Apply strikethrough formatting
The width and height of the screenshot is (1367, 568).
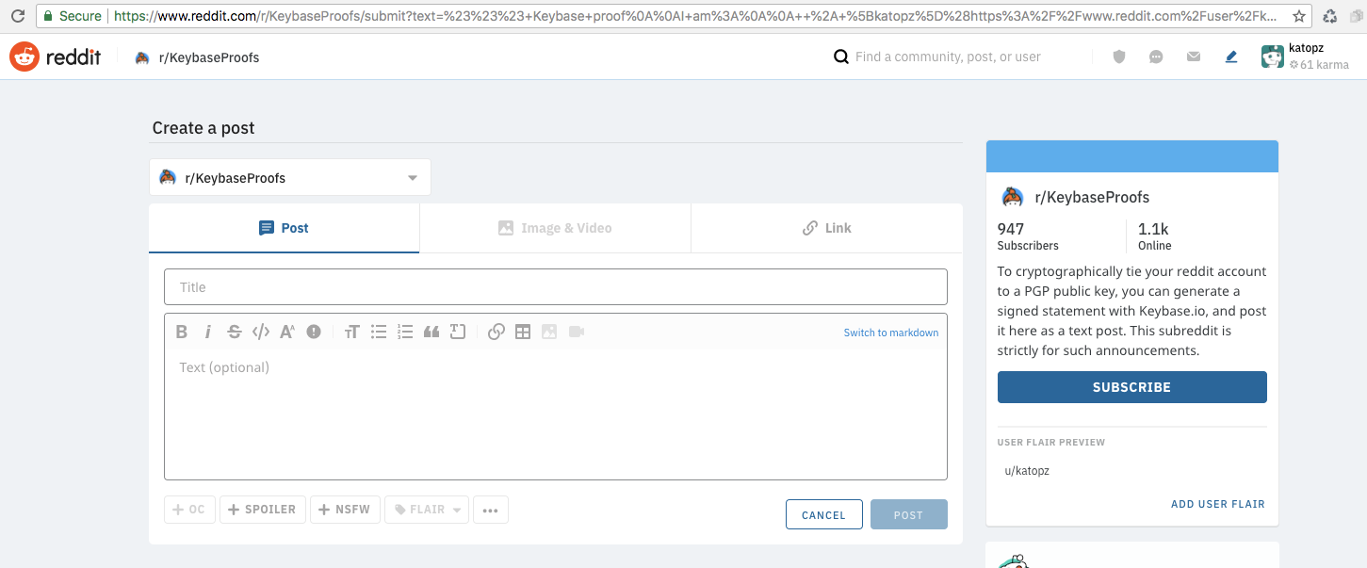coord(235,332)
